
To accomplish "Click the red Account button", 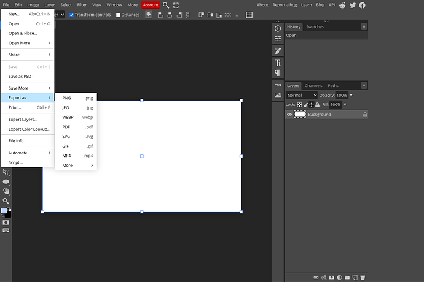I will click(x=151, y=5).
